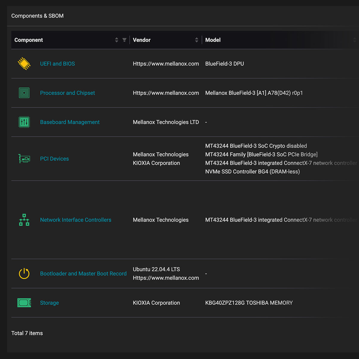Open the PCI Devices link
Viewport: 359px width, 359px height.
pyautogui.click(x=54, y=159)
